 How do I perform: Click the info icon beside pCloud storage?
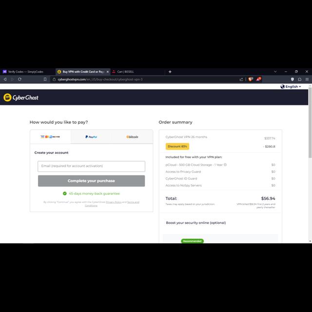[x=225, y=165]
